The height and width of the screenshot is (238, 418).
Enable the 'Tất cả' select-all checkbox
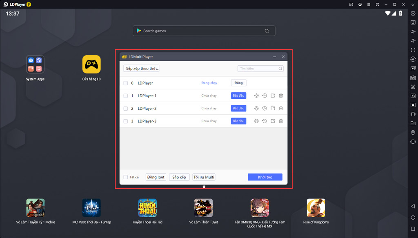[126, 177]
